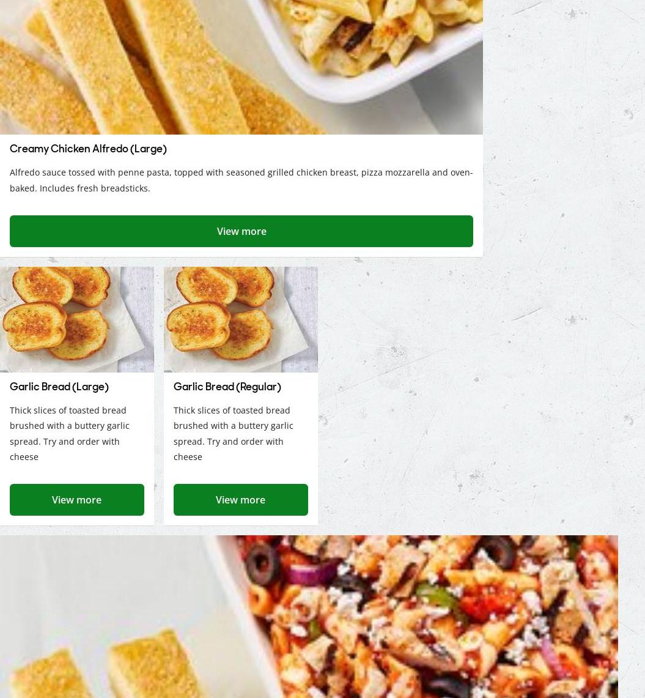Click empty textured area right of Garlic Bread cards

(x=481, y=396)
